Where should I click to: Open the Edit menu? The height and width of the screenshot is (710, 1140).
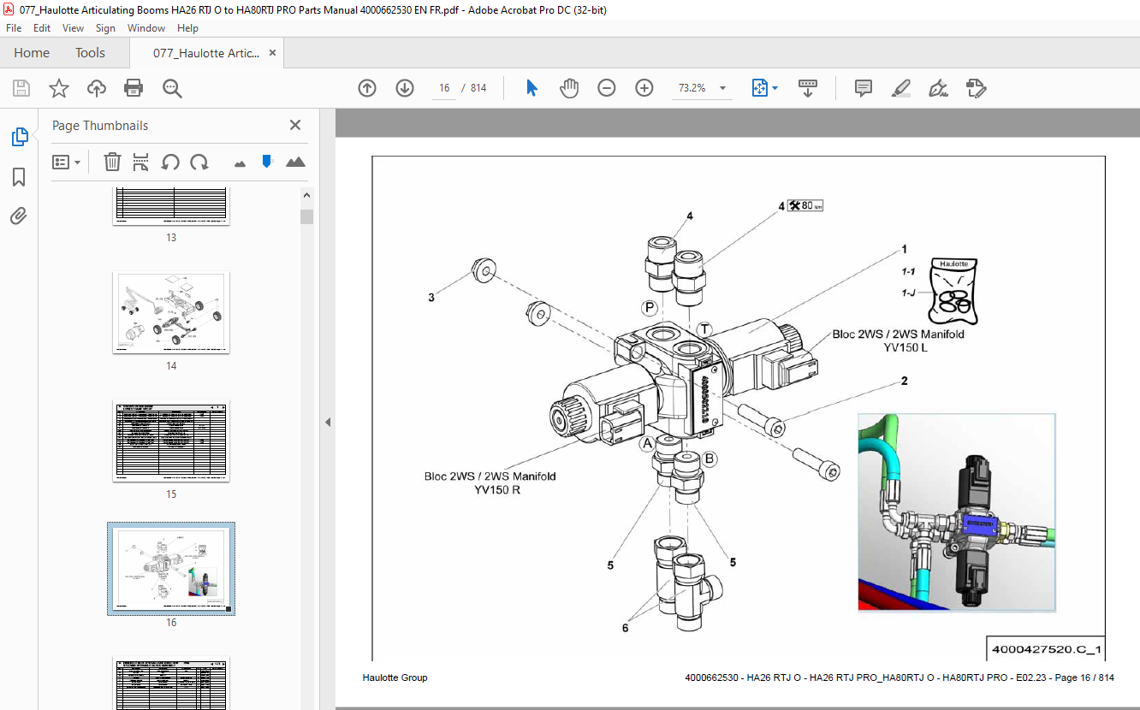pos(42,28)
